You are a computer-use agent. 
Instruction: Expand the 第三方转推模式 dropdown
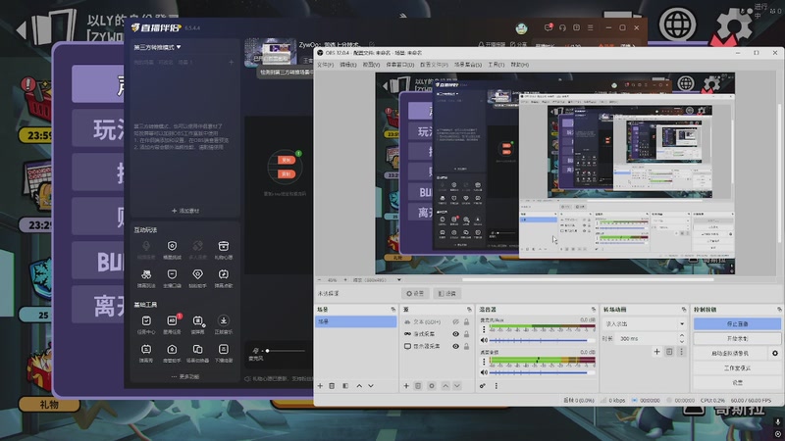[157, 47]
